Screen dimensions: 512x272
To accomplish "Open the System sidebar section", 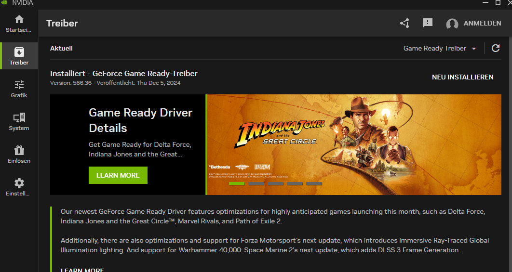I will point(19,122).
